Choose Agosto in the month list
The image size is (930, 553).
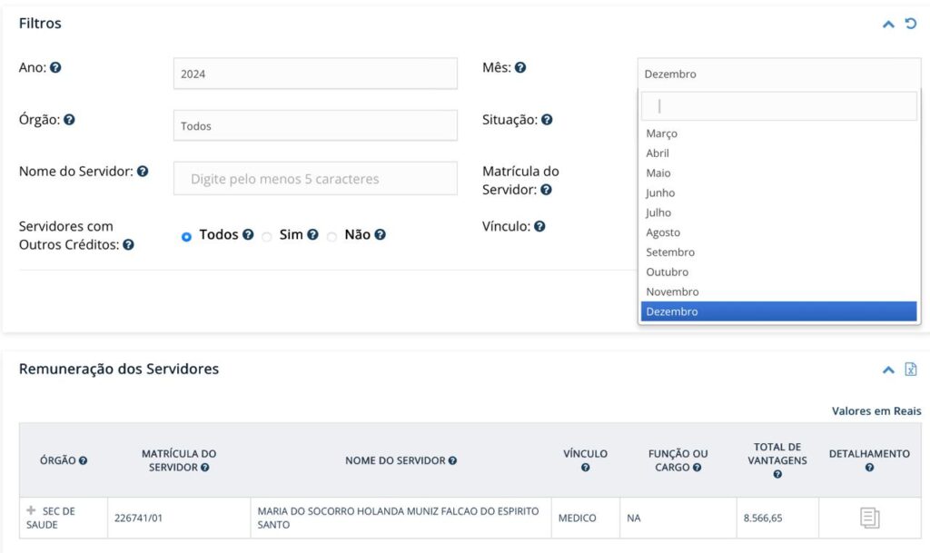(x=663, y=232)
